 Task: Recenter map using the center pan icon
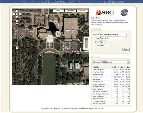point(17,14)
